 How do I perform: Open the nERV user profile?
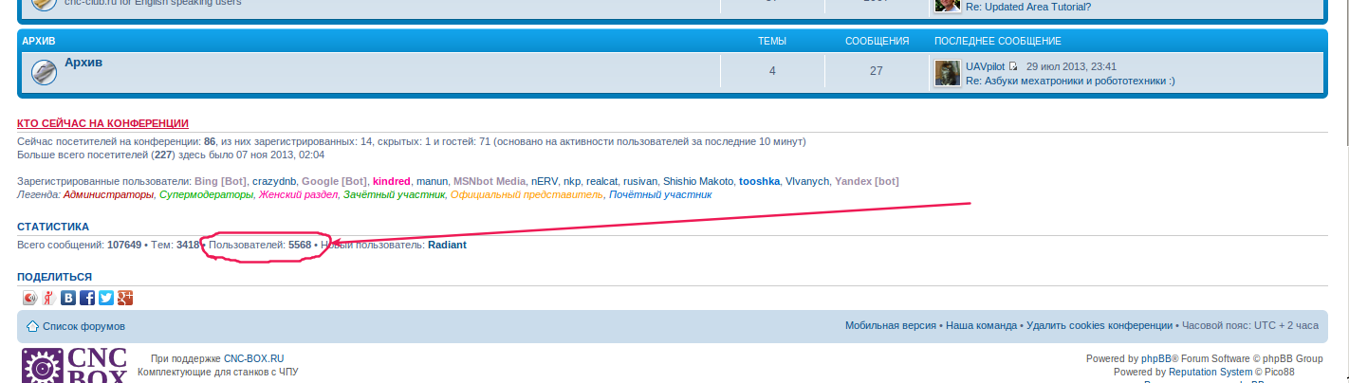click(545, 181)
